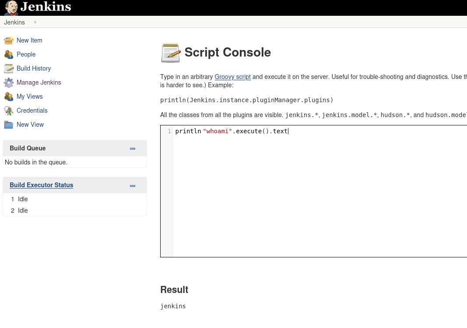Expand the breadcrumb arrow next to Jenkins
The height and width of the screenshot is (328, 467).
(35, 22)
